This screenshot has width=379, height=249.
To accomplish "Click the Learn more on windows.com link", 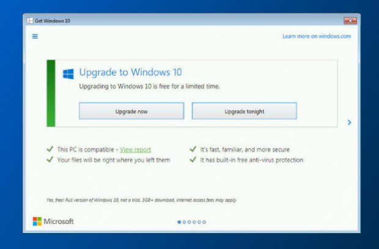I will click(317, 36).
